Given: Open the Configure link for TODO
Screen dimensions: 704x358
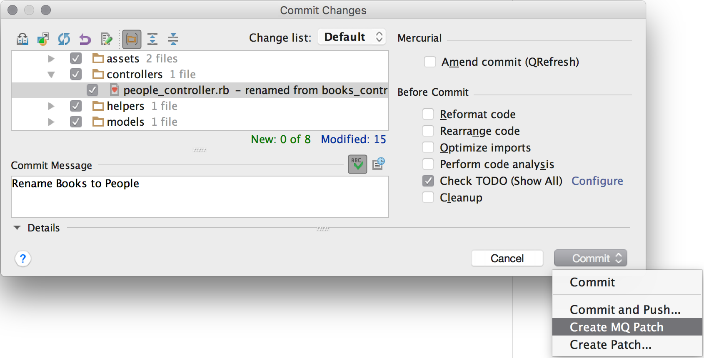Looking at the screenshot, I should 597,181.
